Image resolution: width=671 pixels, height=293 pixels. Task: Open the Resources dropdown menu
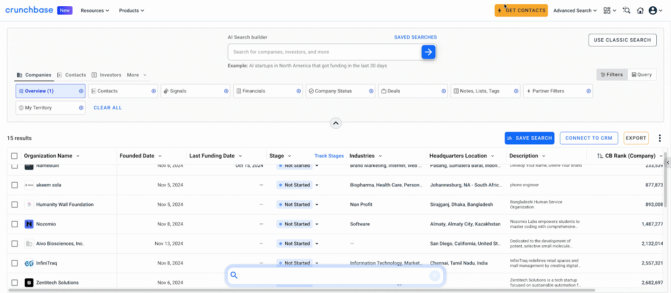point(95,10)
